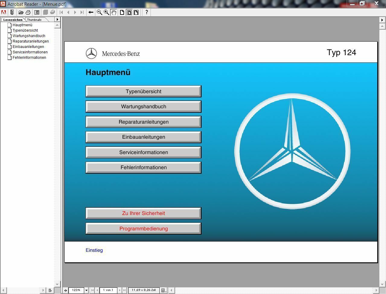Click the page size display '11,69 x 8,26 Zoll'
Image resolution: width=386 pixels, height=294 pixels.
coord(144,290)
